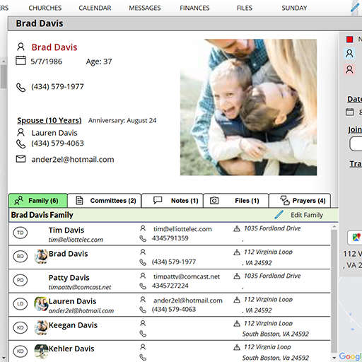Click the Edit Family link
Screen dimensions: 362x362
pyautogui.click(x=307, y=215)
